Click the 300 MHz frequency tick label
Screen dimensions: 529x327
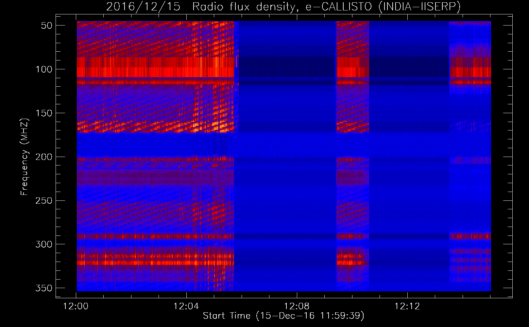click(44, 244)
